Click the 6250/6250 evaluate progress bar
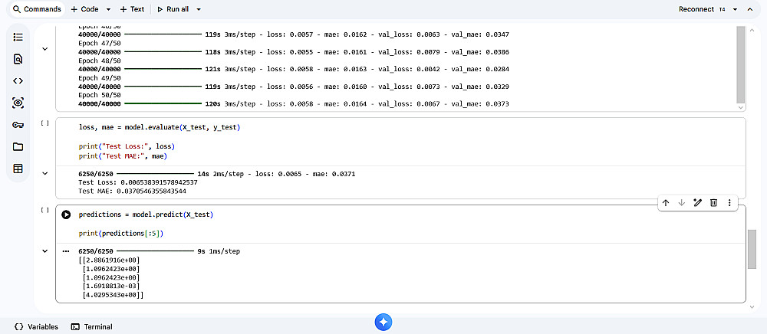Viewport: 767px width, 334px height. [x=155, y=173]
